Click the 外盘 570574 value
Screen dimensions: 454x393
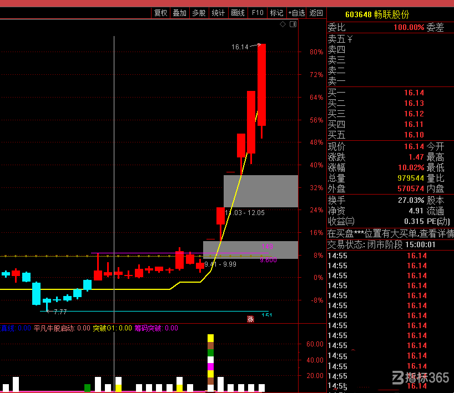411,189
